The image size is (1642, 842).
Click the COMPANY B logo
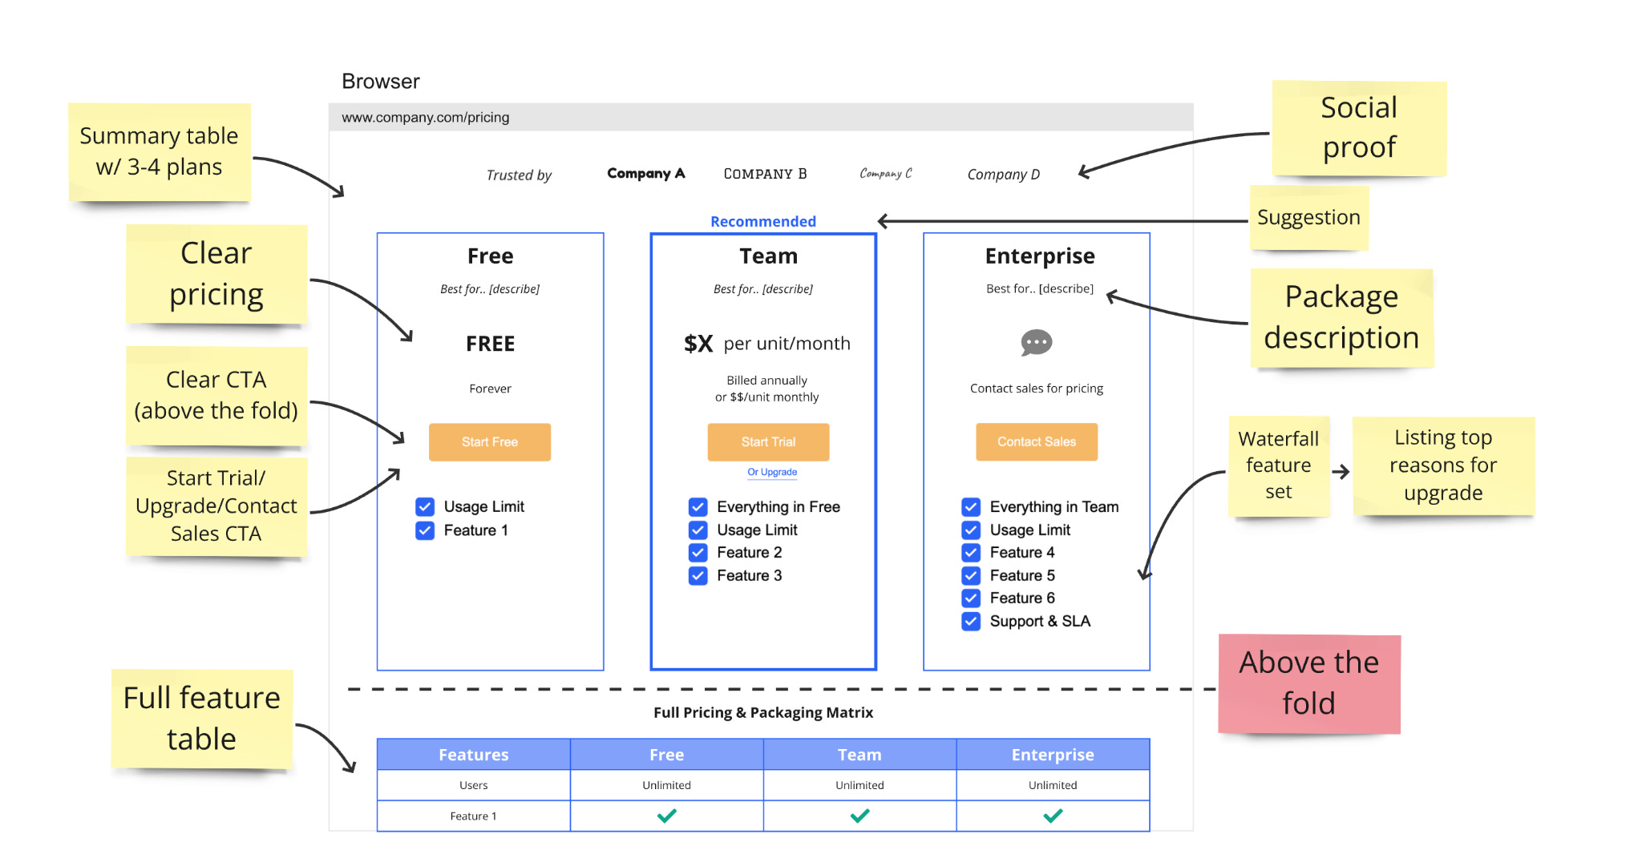coord(765,174)
